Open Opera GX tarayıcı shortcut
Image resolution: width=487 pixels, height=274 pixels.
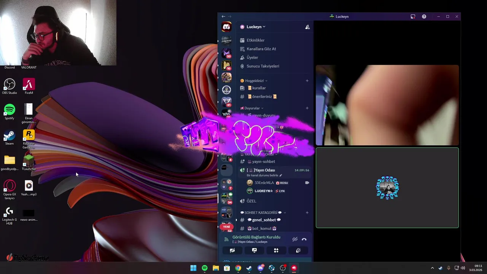tap(10, 190)
